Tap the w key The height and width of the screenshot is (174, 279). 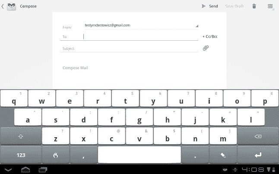point(42,98)
